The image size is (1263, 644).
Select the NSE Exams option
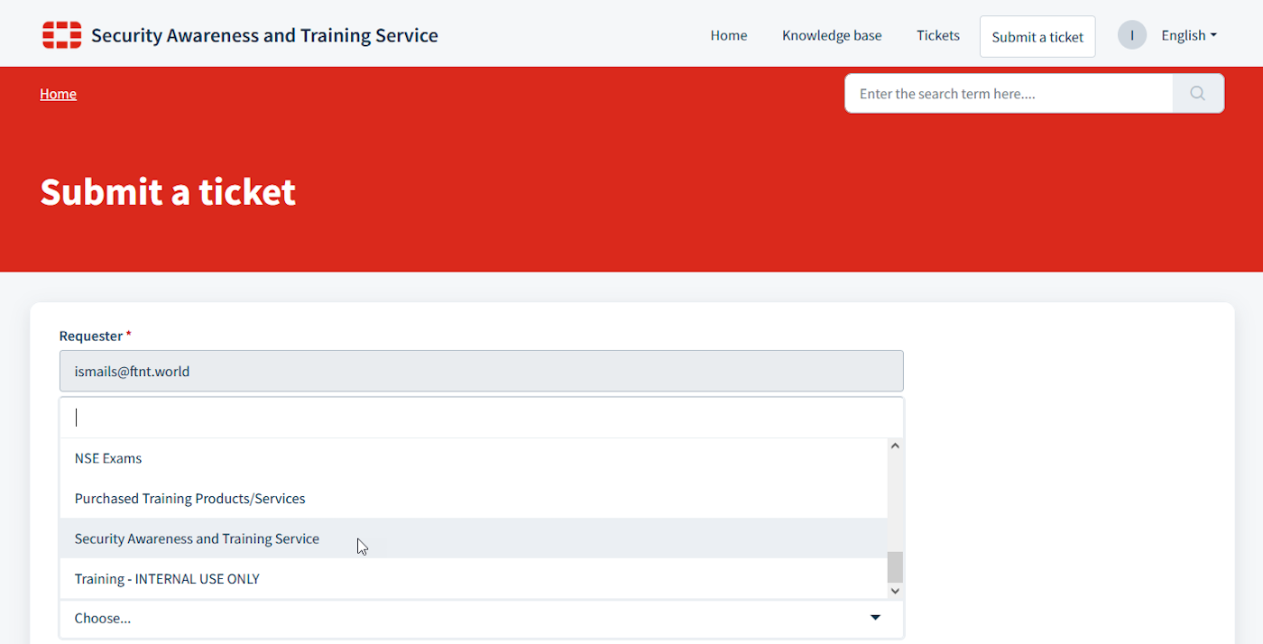tap(474, 458)
